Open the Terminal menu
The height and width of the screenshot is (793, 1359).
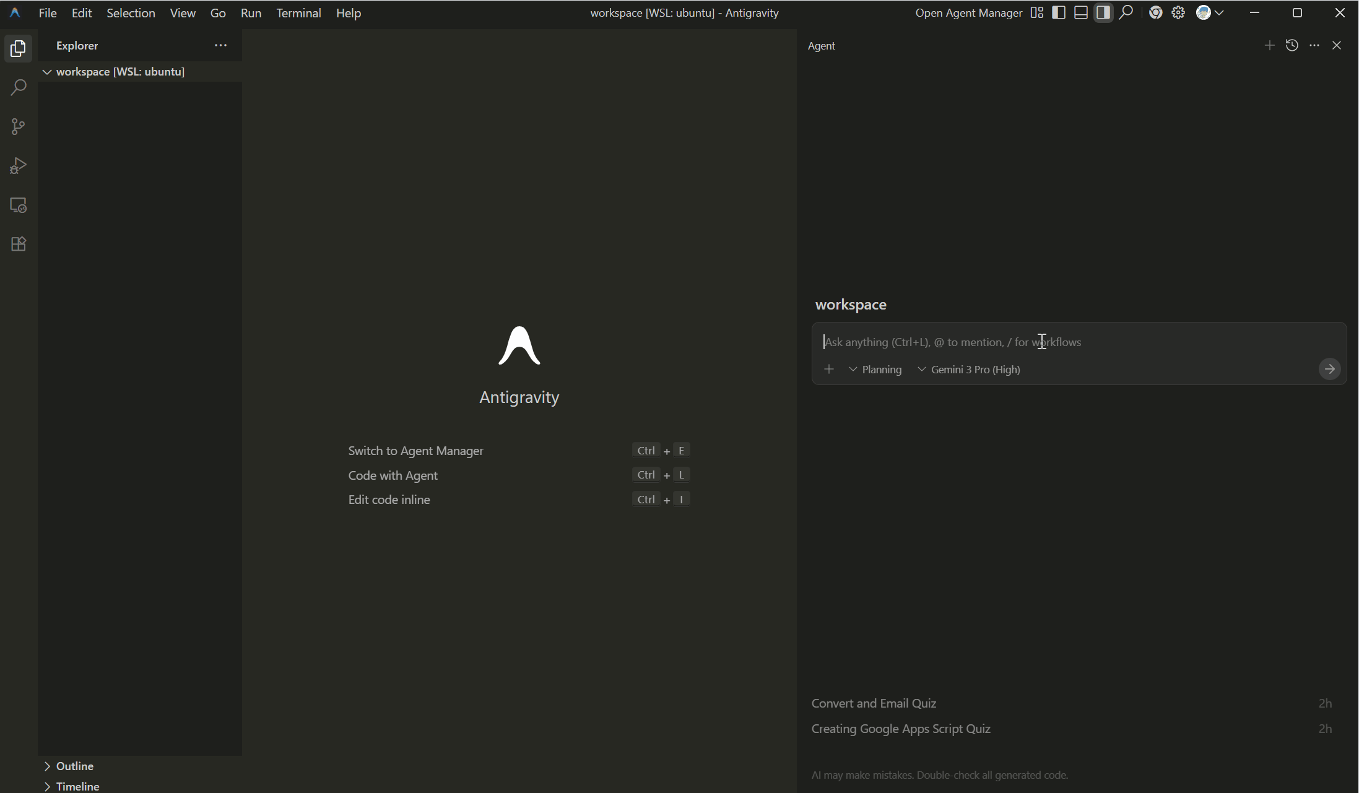[x=298, y=13]
